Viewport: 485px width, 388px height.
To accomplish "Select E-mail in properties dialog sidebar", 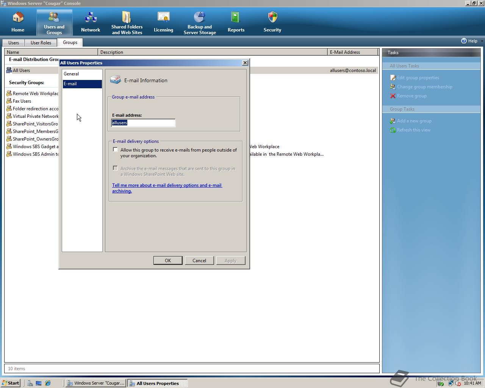I will point(82,84).
